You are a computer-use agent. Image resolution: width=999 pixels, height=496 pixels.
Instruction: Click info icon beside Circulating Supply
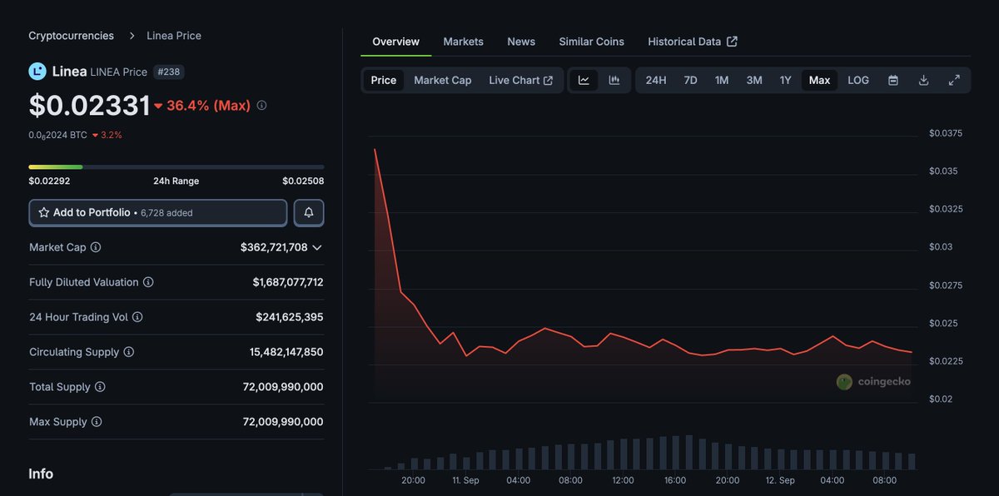tap(129, 352)
